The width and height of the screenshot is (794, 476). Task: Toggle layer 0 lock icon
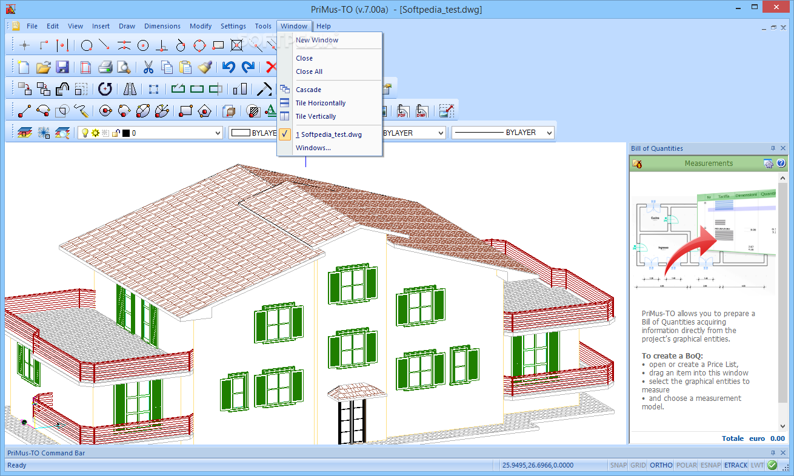click(x=115, y=133)
